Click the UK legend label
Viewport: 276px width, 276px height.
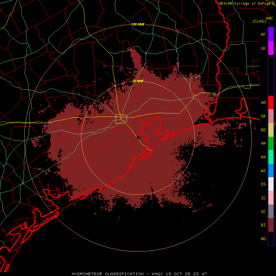(x=263, y=48)
